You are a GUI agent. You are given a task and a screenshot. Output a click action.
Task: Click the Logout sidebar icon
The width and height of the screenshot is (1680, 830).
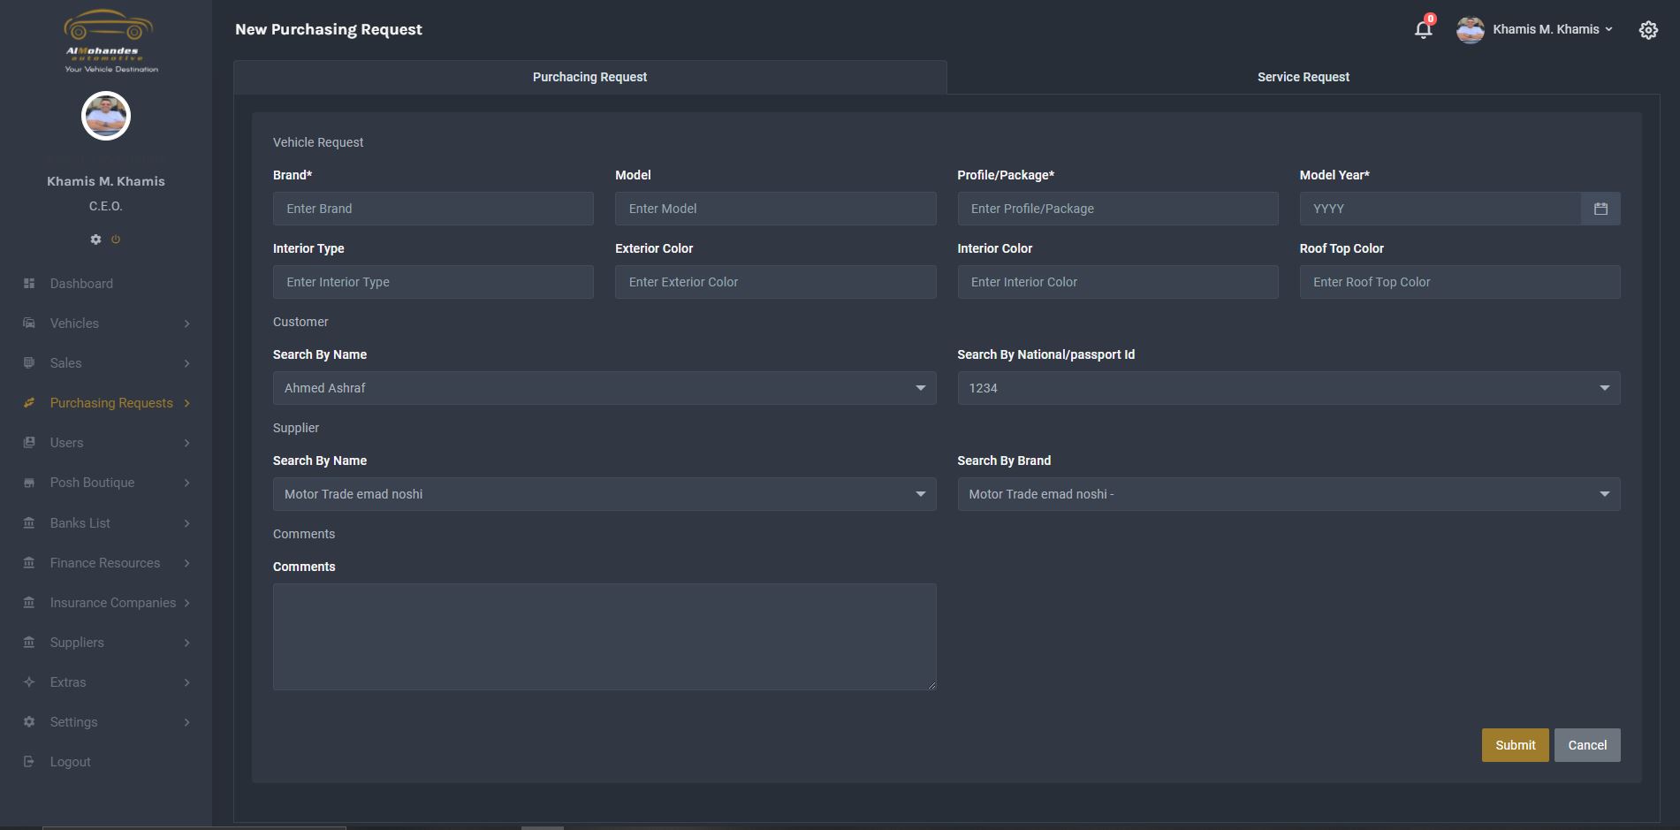(x=29, y=762)
